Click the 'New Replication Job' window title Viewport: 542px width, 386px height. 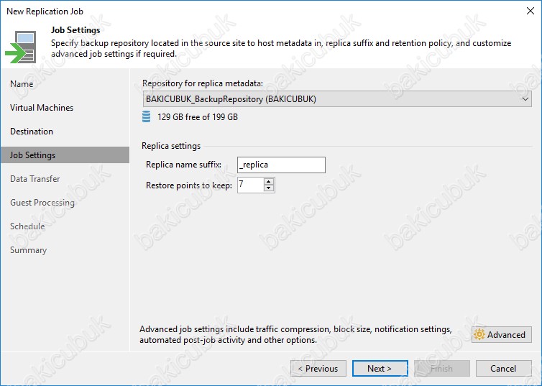tap(45, 12)
